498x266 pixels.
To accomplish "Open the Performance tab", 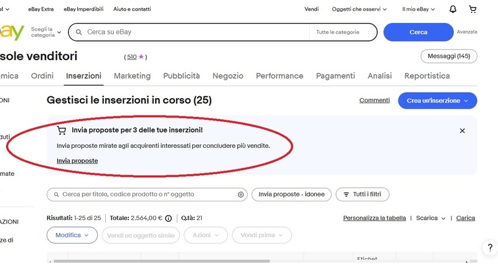I will pos(280,76).
